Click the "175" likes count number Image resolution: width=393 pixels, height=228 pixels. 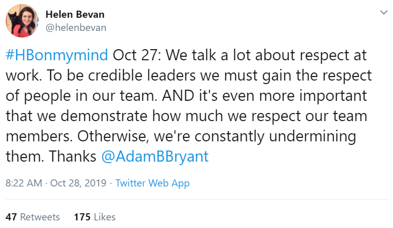[x=82, y=217]
